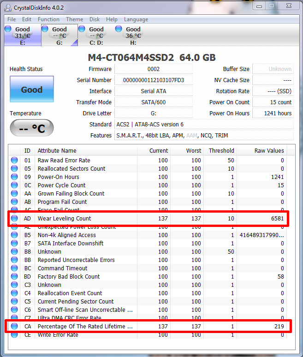Click the Current column header
The image size is (303, 357).
click(x=154, y=150)
